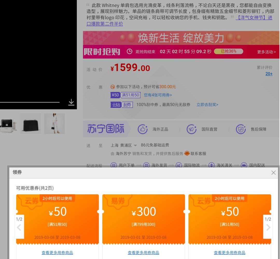Open the 更多活动 link in sale bar
280x259 pixels.
267,52
